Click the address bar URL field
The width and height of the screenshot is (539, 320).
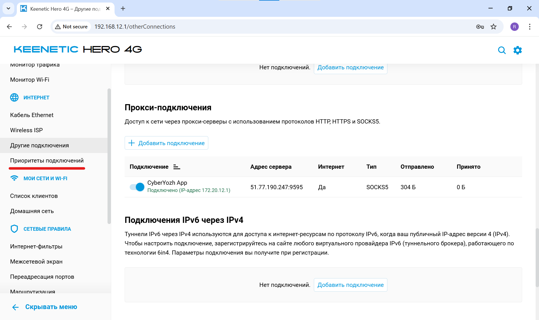point(135,26)
